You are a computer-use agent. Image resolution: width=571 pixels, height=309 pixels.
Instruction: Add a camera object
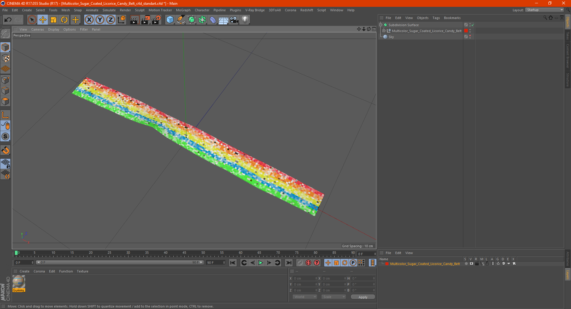click(234, 20)
